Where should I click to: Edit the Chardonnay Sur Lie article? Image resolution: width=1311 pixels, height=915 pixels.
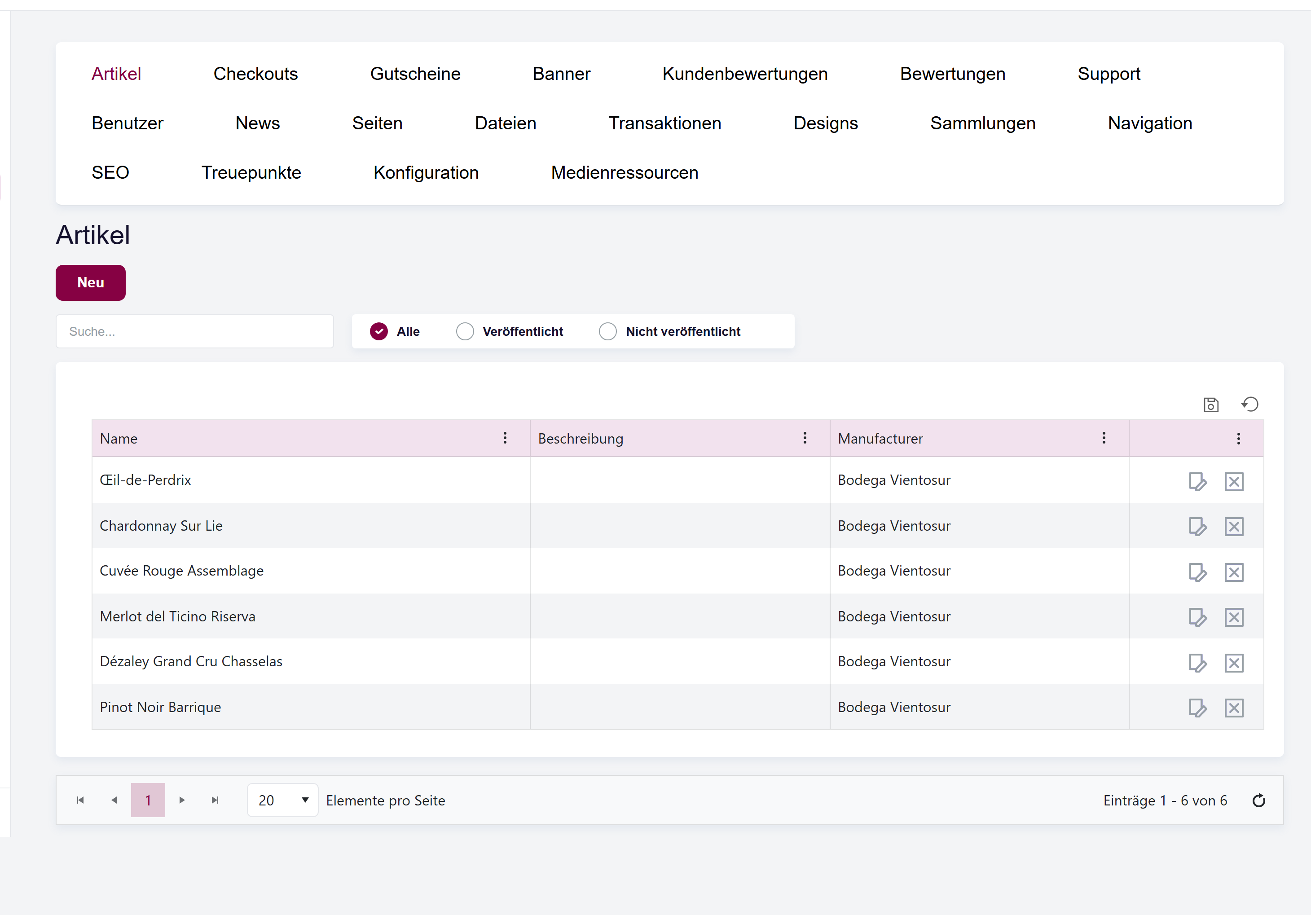point(1197,526)
